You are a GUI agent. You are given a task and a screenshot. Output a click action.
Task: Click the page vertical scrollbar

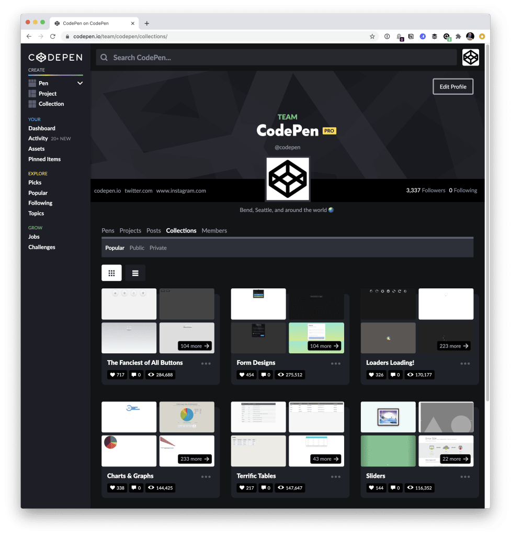[488, 222]
